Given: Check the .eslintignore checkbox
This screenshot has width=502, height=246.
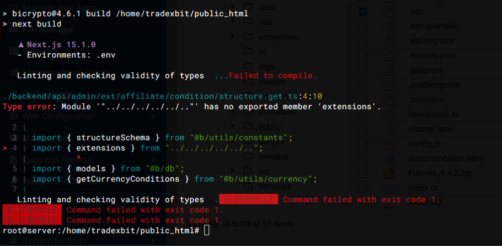Looking at the screenshot, I should (x=363, y=41).
